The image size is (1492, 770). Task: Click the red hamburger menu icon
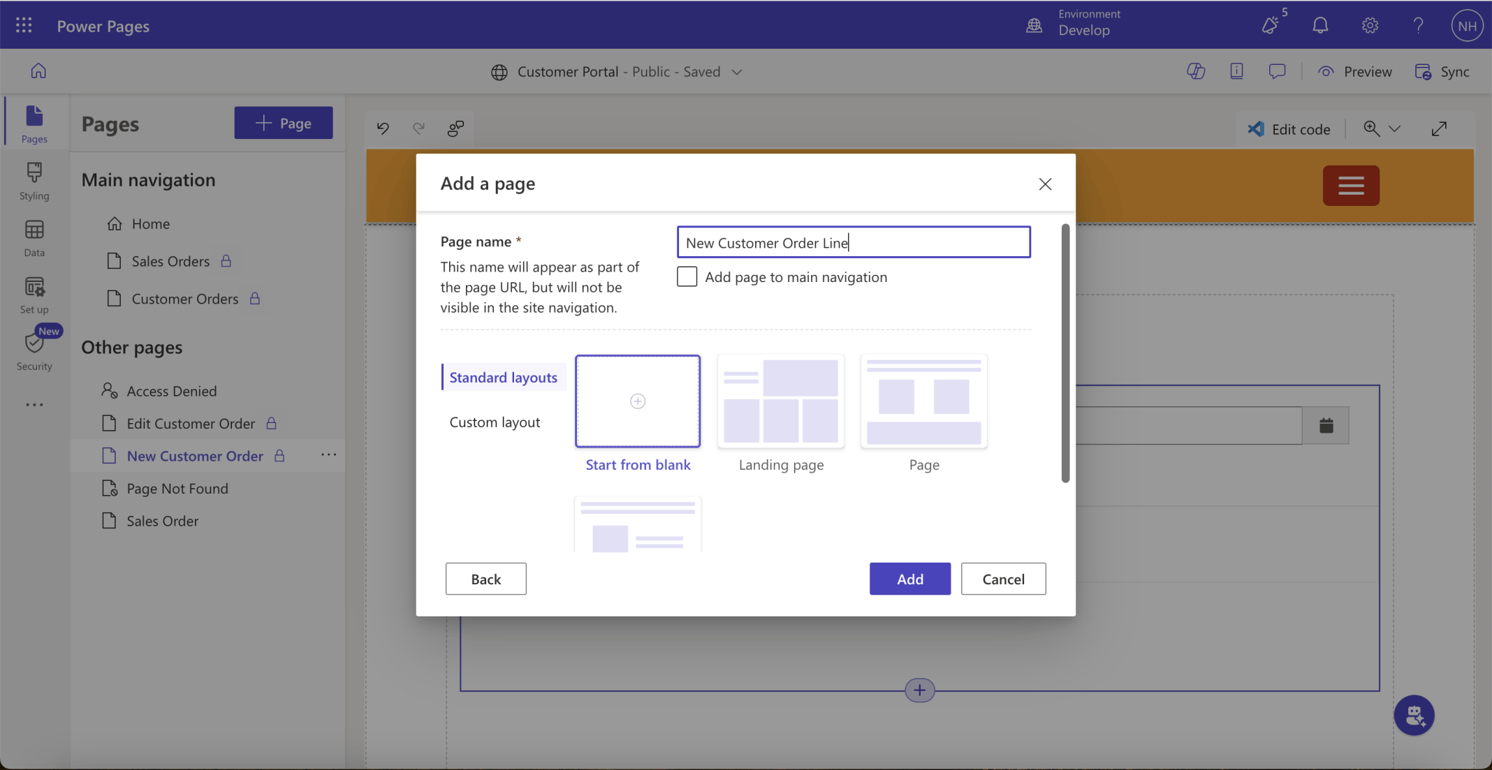1350,186
